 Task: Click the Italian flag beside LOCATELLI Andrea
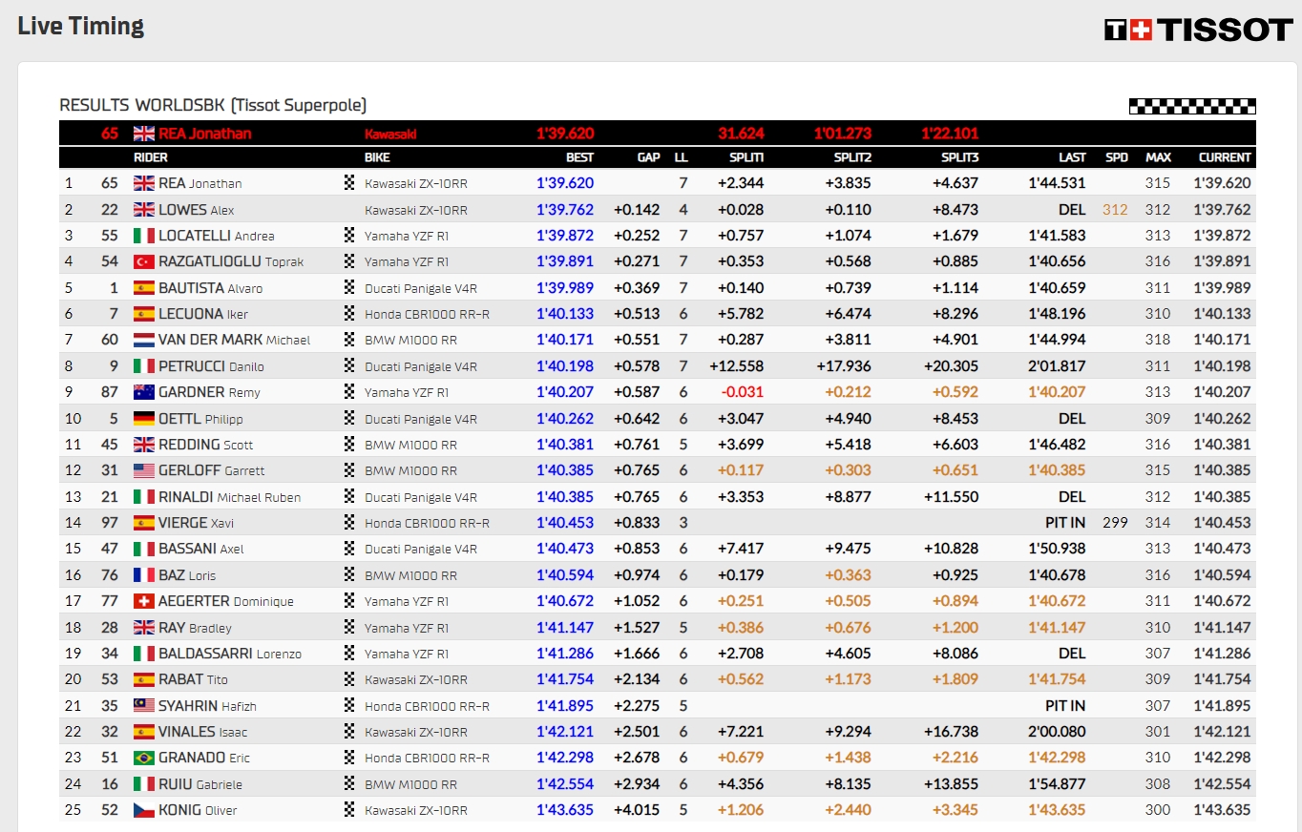[143, 236]
